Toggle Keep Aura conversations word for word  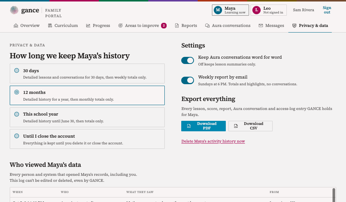click(x=188, y=61)
